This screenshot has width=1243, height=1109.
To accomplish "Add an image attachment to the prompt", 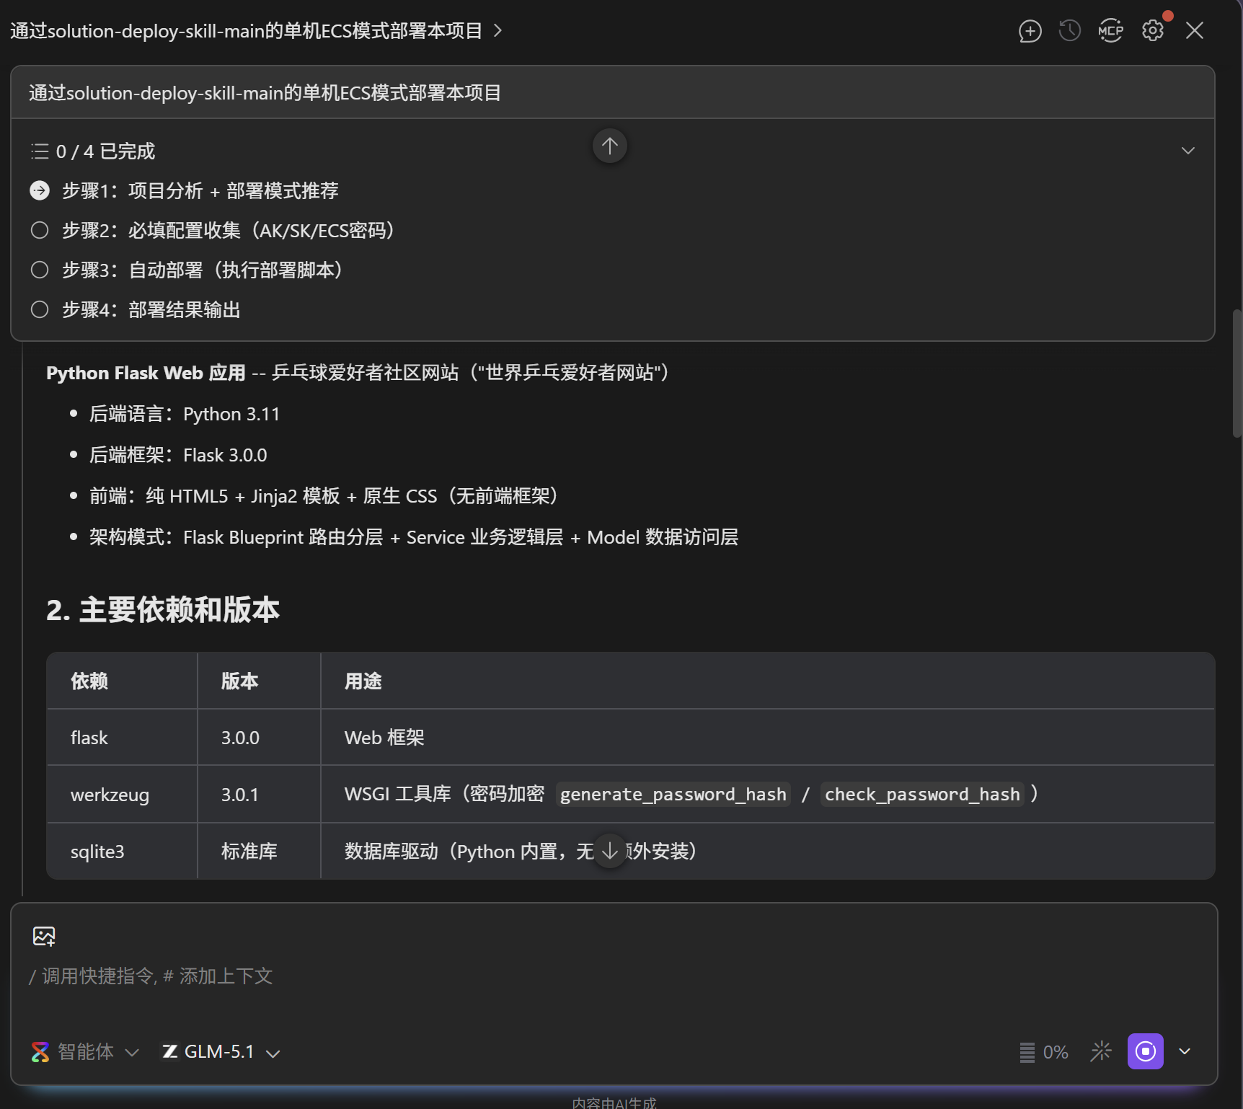I will [x=44, y=936].
